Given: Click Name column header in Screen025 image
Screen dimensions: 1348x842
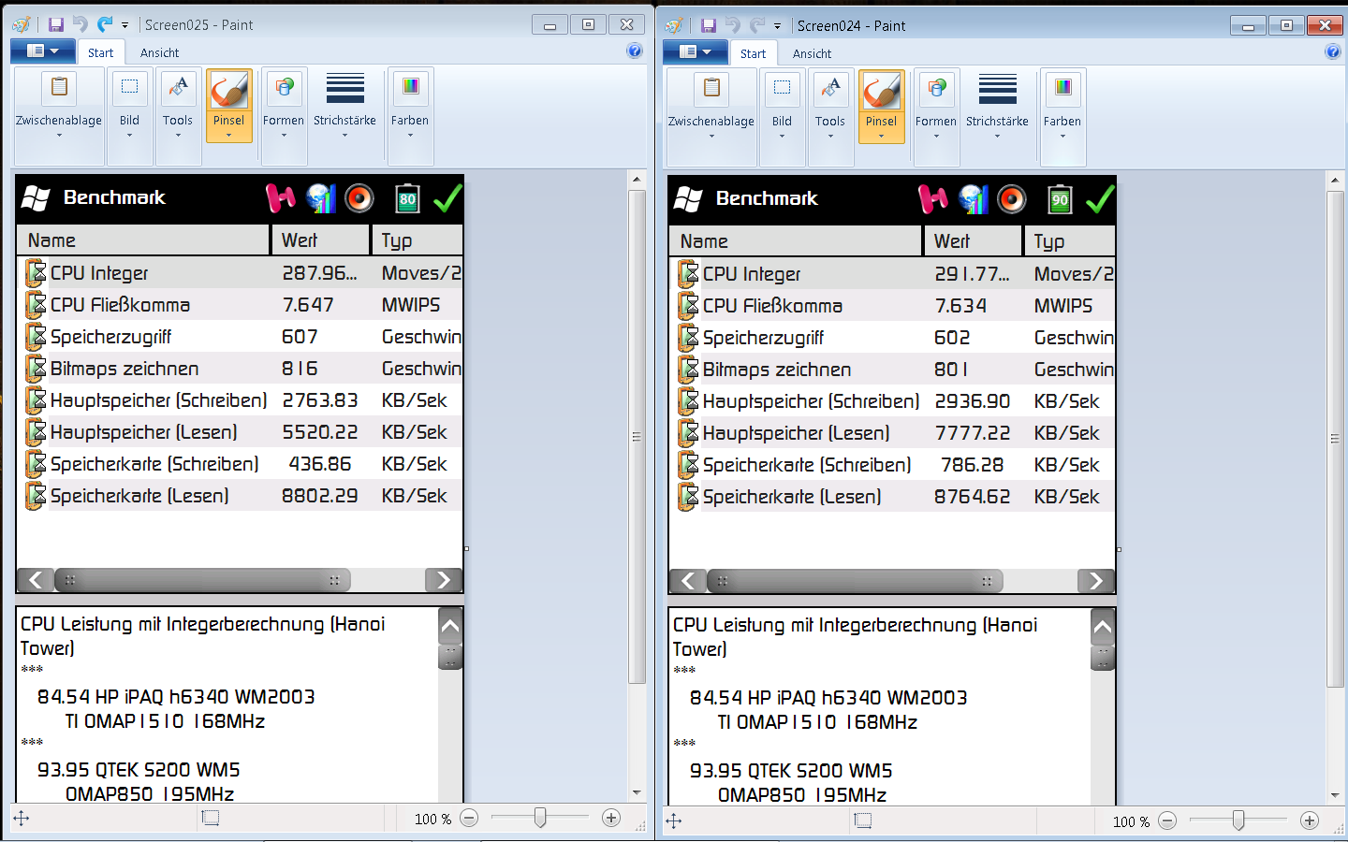Looking at the screenshot, I should coord(143,240).
